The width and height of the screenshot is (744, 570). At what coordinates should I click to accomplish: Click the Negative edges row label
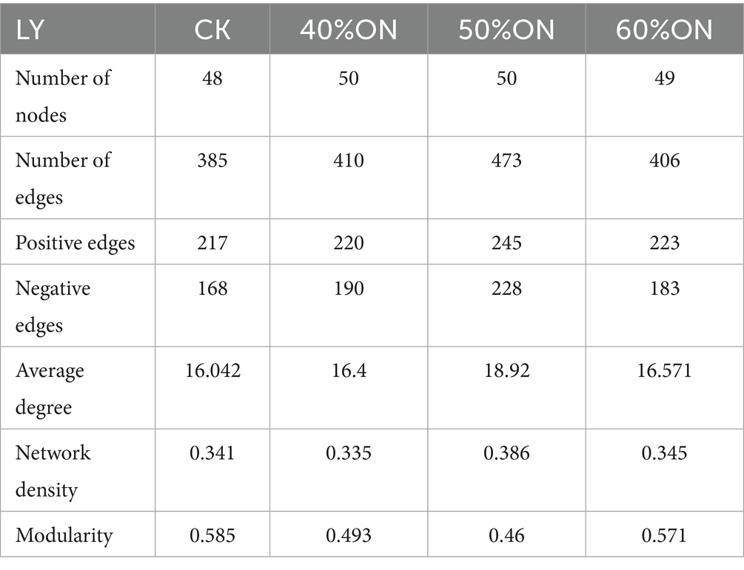point(53,305)
